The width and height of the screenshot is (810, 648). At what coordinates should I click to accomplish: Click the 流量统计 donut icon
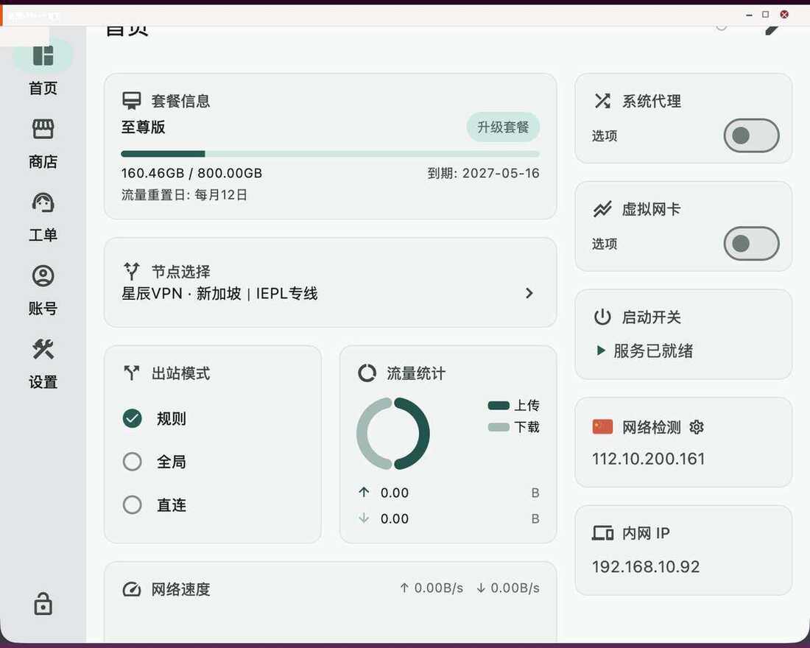click(367, 373)
